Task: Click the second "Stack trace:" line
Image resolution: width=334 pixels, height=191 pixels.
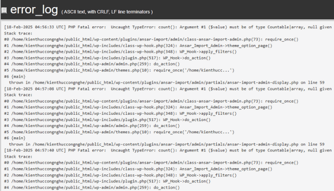Action: tap(18, 95)
